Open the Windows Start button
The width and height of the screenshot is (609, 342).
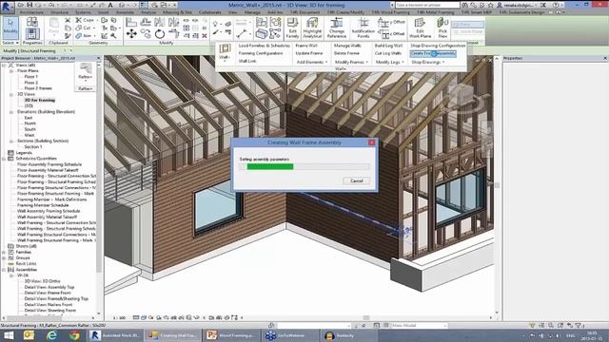click(x=9, y=335)
